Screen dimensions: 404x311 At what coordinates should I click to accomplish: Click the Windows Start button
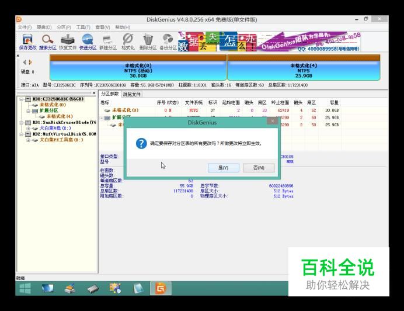(x=25, y=288)
